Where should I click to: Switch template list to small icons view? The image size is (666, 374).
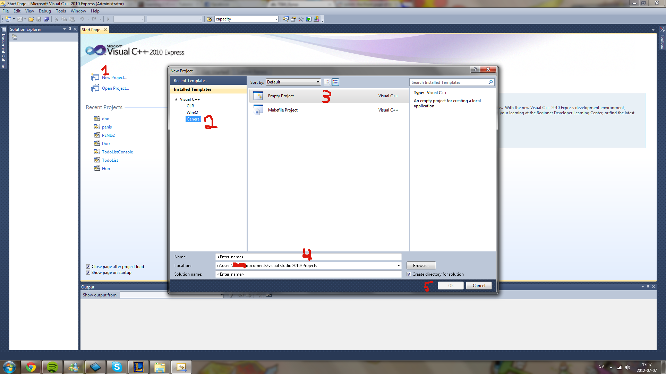click(327, 82)
